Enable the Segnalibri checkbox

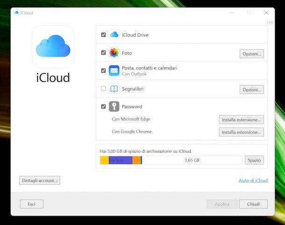[x=103, y=89]
